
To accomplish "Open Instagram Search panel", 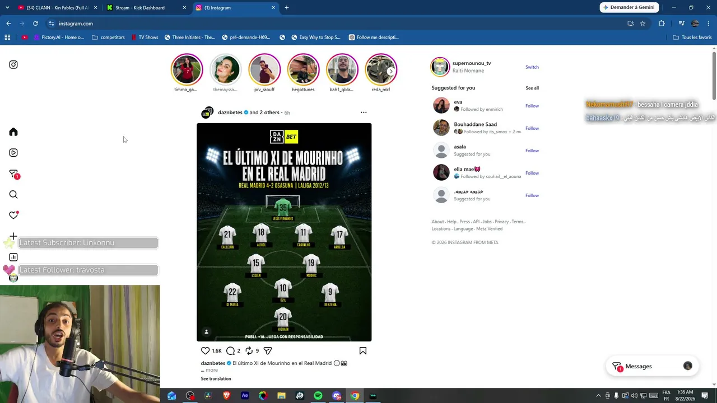I will pyautogui.click(x=13, y=195).
